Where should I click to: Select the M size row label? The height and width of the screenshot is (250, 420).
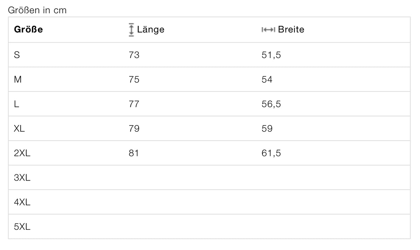[18, 80]
